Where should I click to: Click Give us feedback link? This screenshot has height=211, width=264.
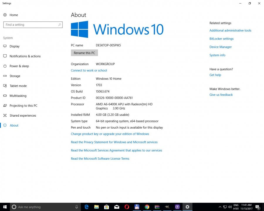221,95
